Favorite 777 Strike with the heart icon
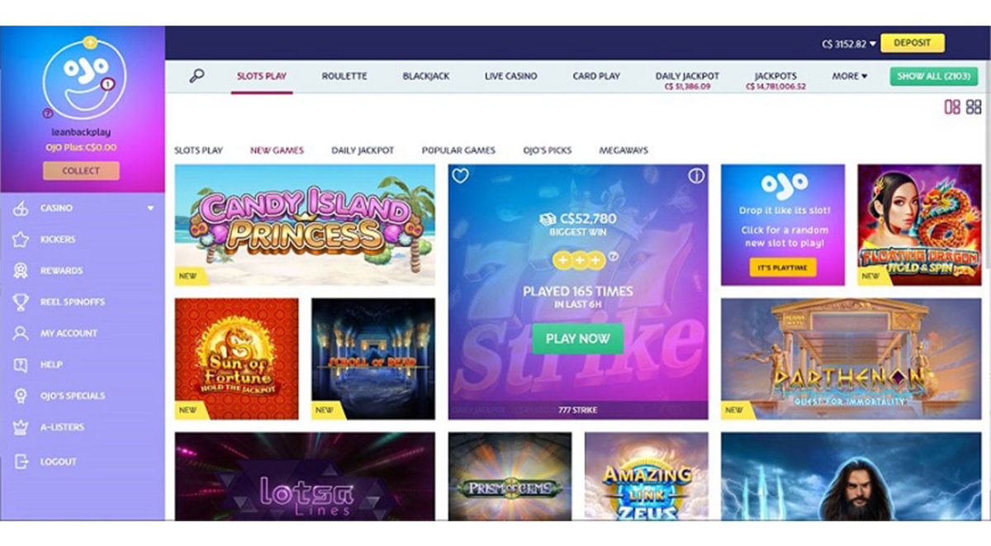The height and width of the screenshot is (546, 991). click(461, 176)
